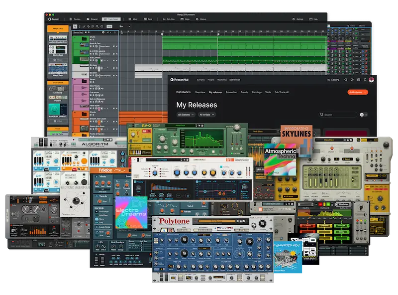Open Voice Synth lane dropdown arrow
The image size is (398, 295).
107,108
